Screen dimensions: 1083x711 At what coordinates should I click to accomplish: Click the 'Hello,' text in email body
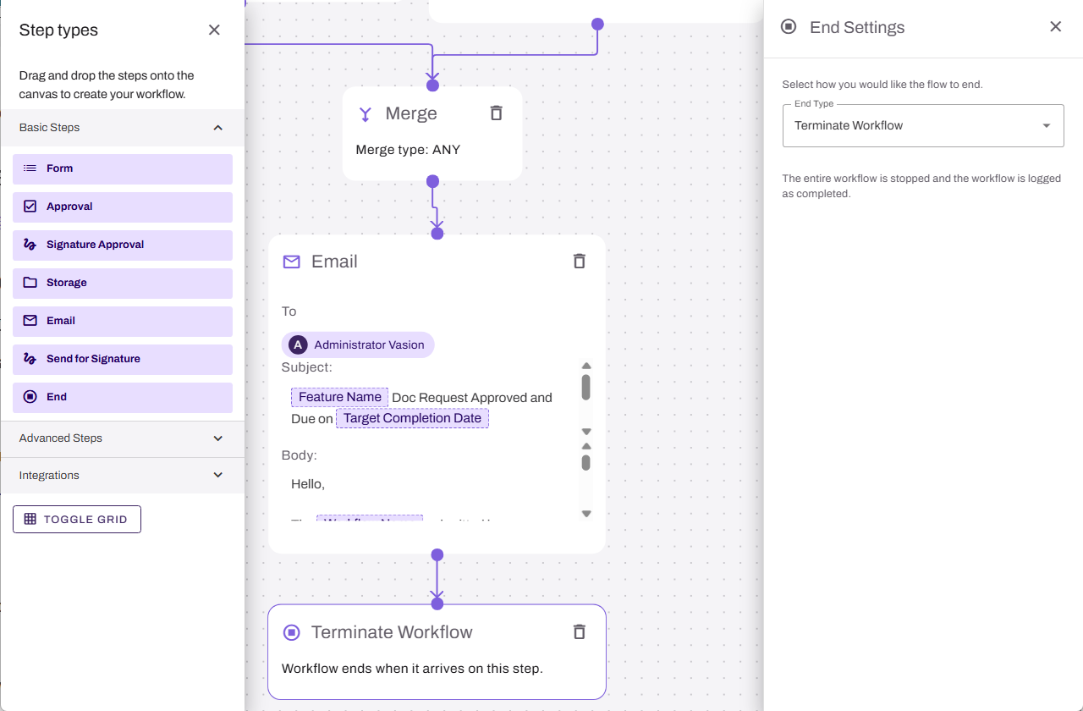(308, 484)
